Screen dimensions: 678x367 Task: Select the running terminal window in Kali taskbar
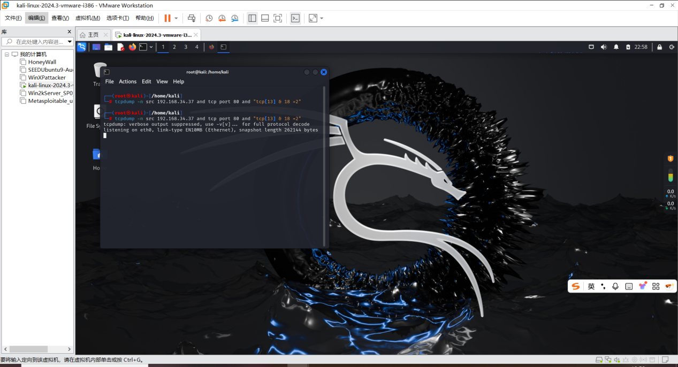224,47
